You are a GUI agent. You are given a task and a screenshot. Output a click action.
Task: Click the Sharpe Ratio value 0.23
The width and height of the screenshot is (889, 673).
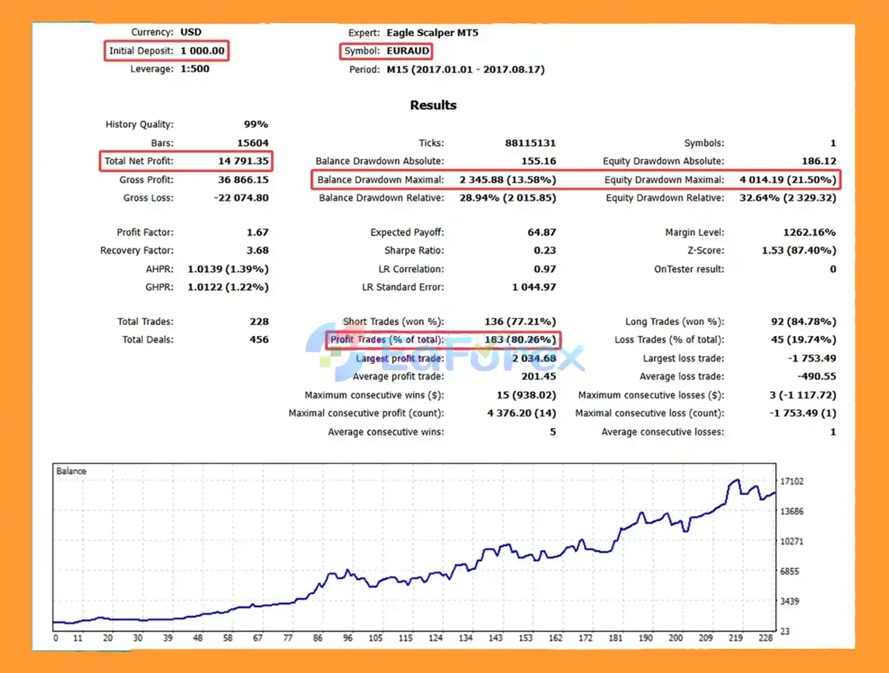[x=545, y=251]
